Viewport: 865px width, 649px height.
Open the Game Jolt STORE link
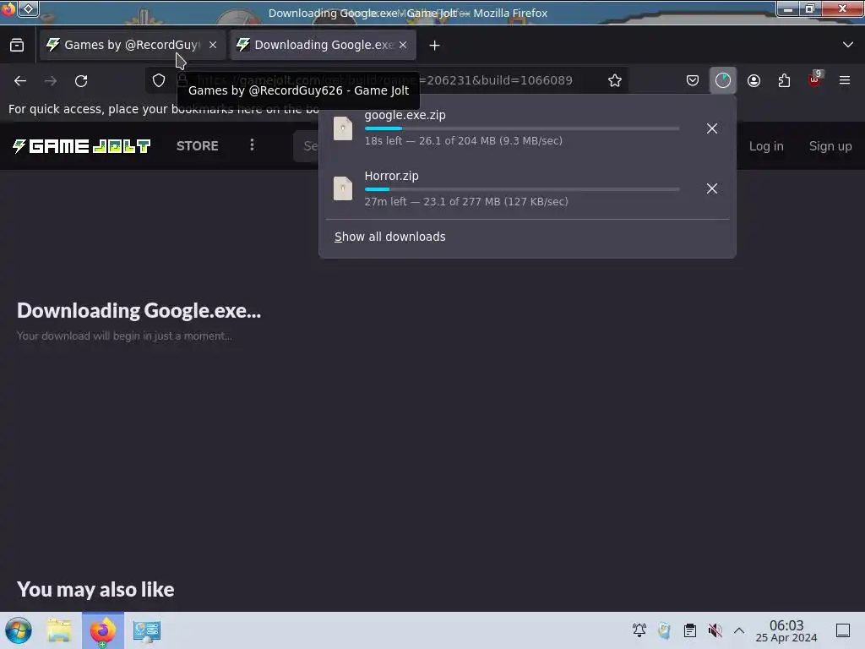(x=198, y=145)
